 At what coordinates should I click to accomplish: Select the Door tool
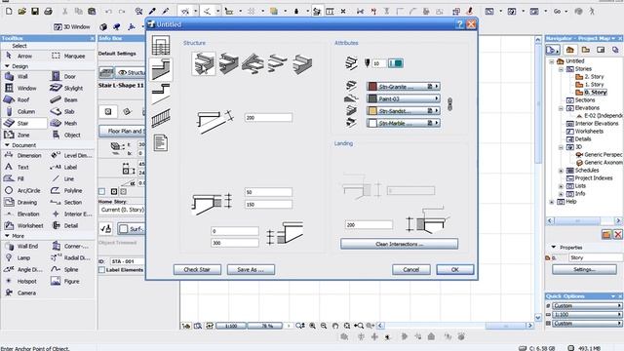tap(69, 76)
